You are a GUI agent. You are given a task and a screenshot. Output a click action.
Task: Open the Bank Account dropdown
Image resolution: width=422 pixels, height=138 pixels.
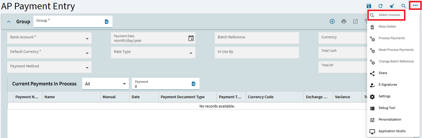pos(87,39)
